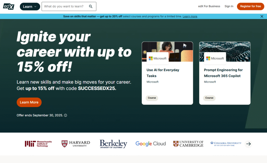Open the Harvard University logo

76,144
